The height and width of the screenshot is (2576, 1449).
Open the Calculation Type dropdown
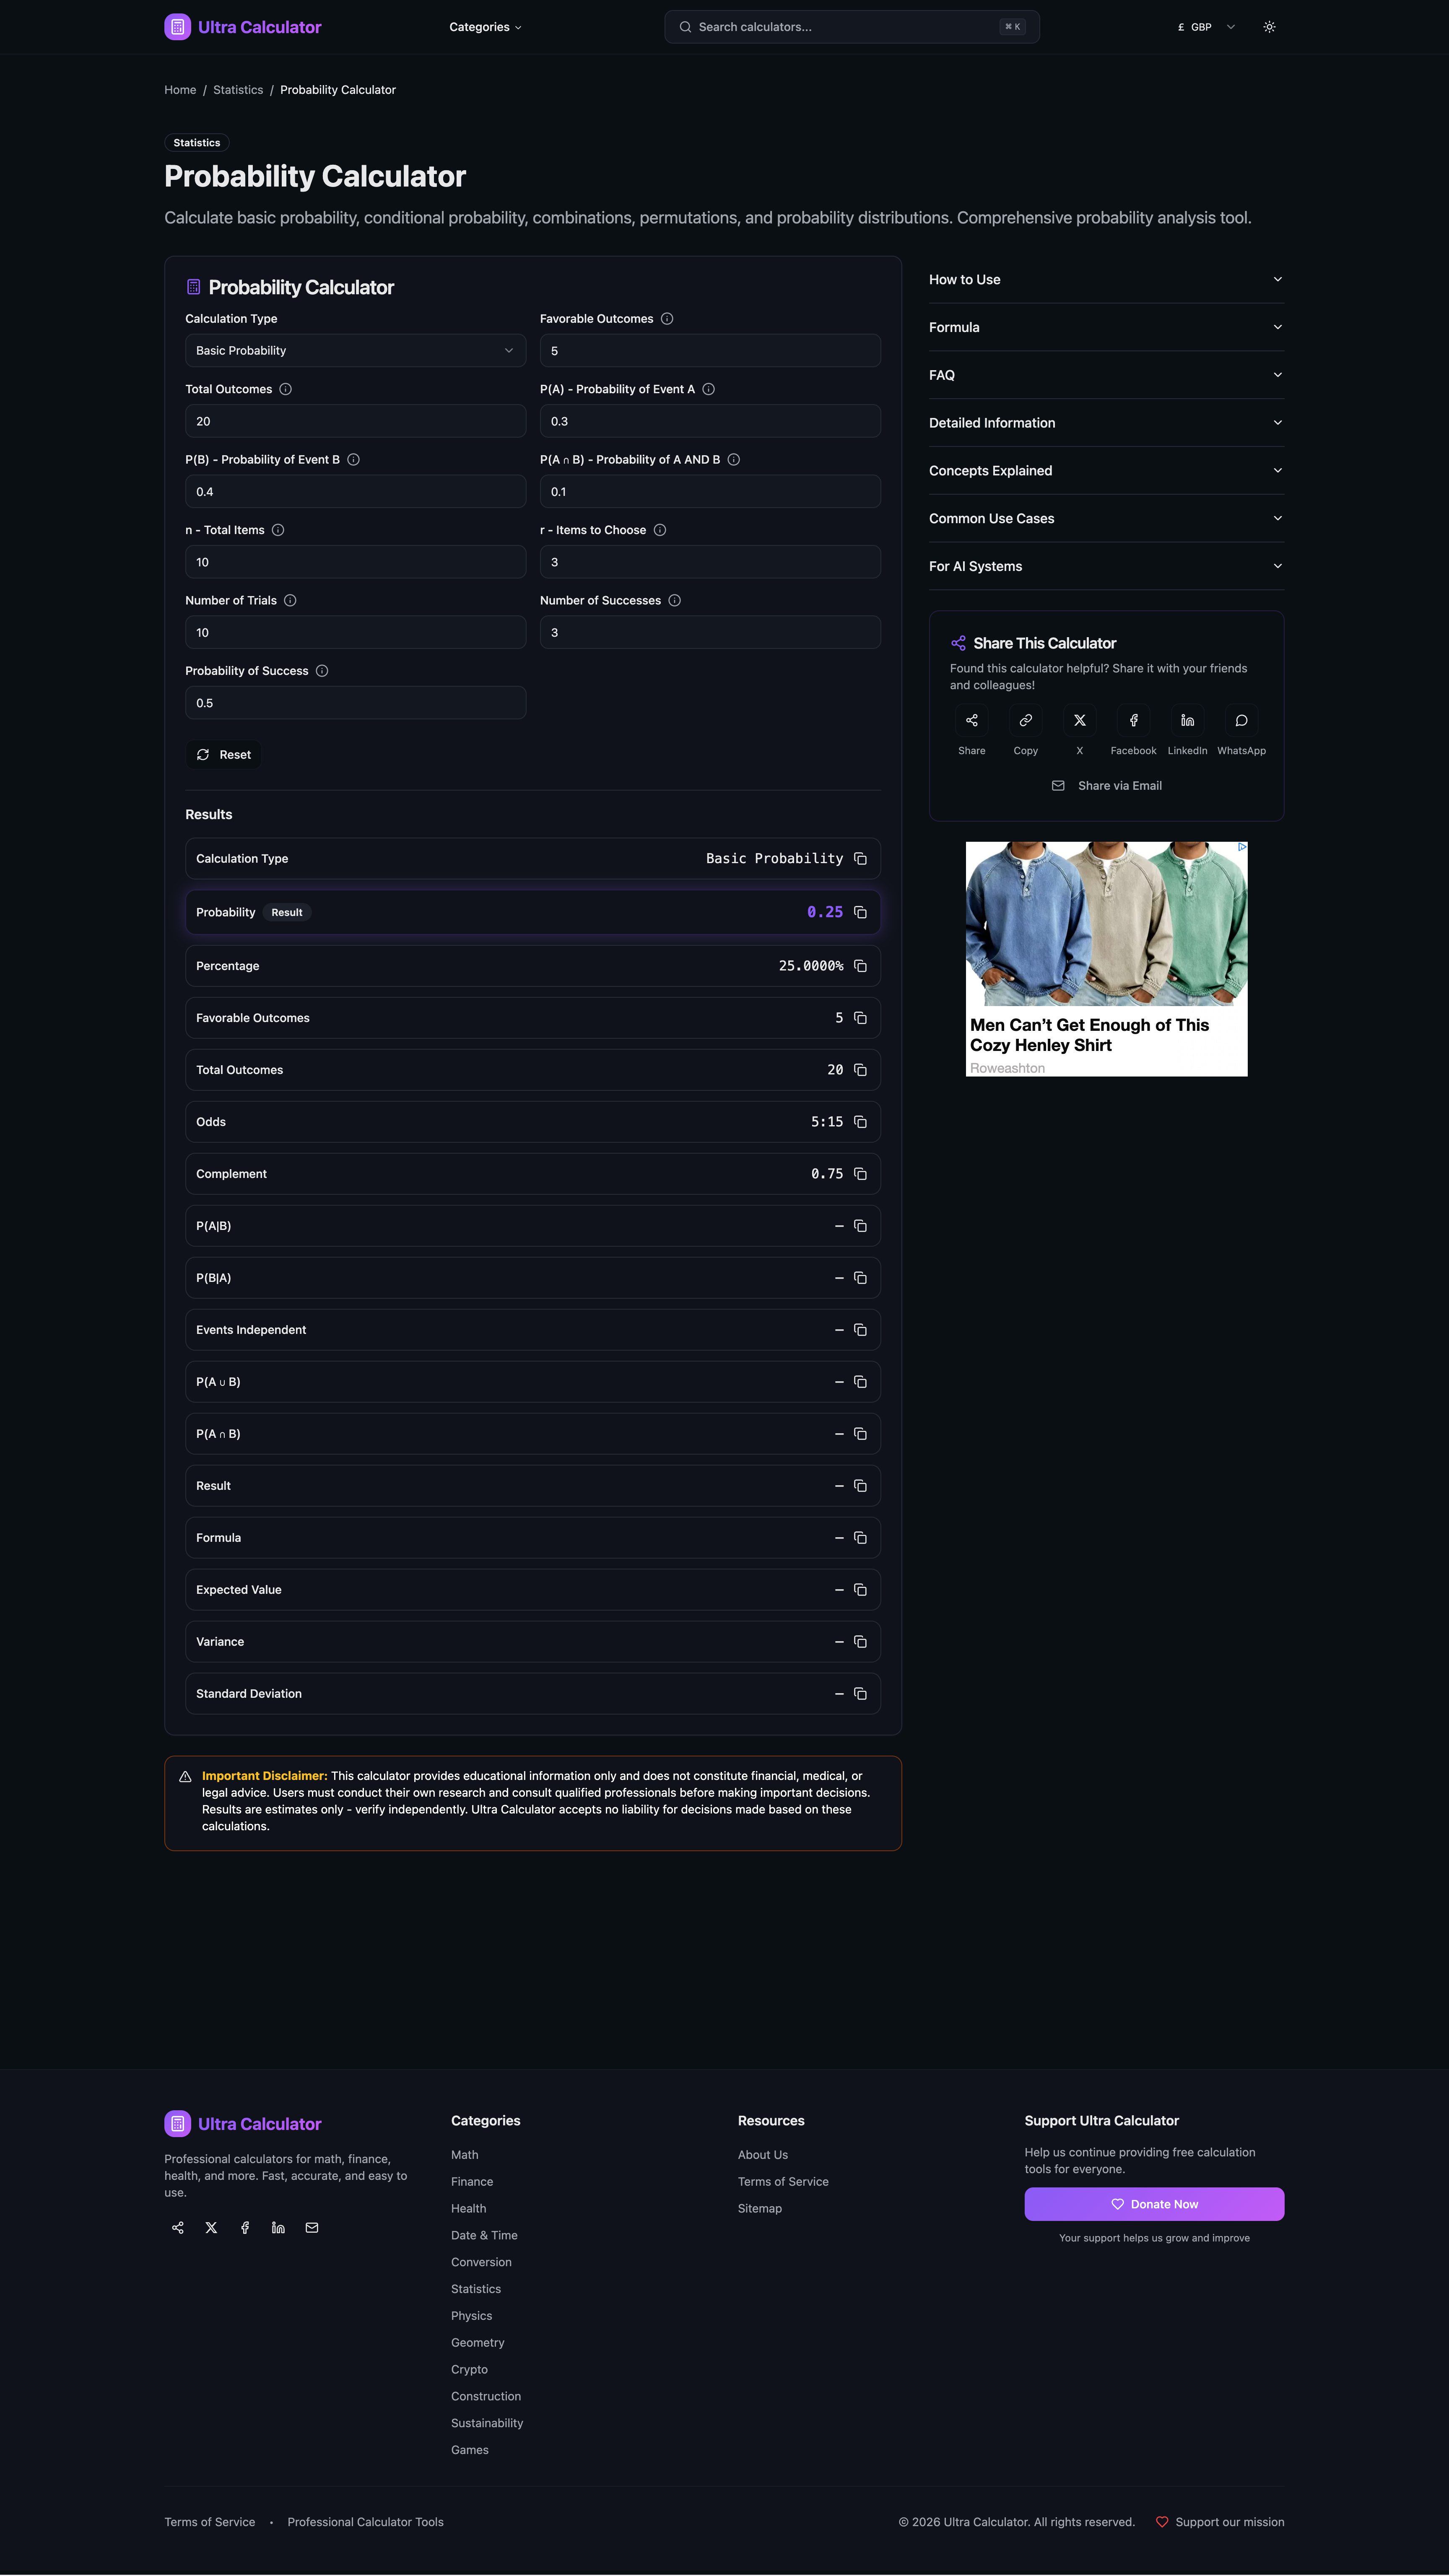click(x=355, y=350)
